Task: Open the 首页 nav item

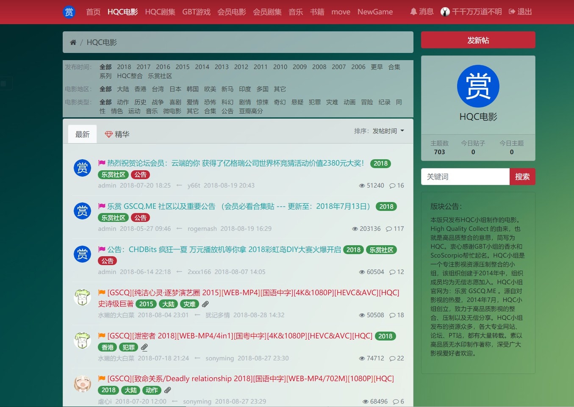Action: (93, 12)
